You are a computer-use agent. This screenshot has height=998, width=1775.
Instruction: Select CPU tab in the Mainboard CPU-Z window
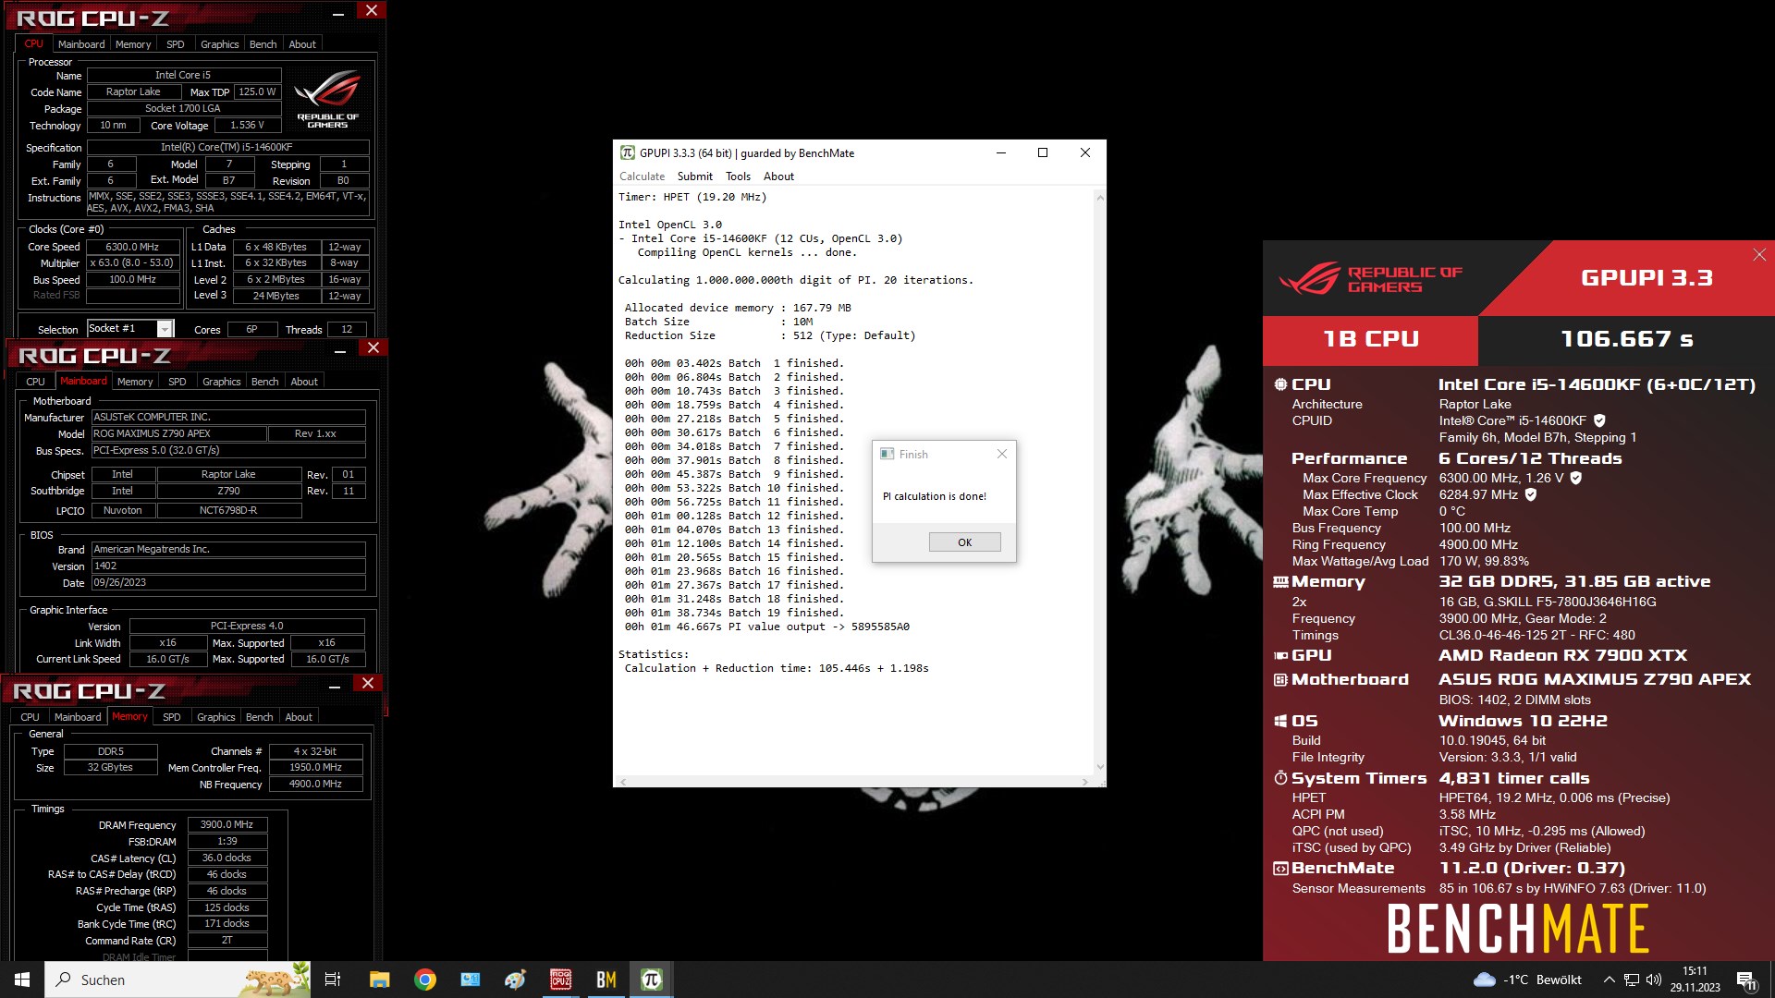pyautogui.click(x=35, y=382)
